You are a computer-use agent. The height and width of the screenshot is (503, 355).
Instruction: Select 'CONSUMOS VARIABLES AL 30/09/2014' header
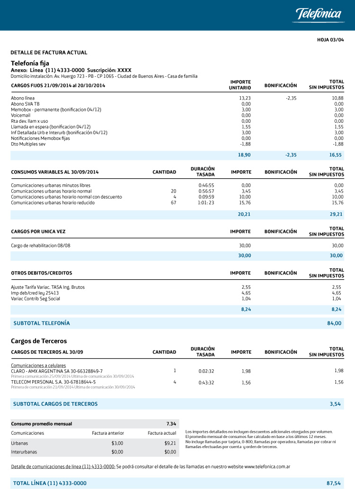pyautogui.click(x=55, y=172)
